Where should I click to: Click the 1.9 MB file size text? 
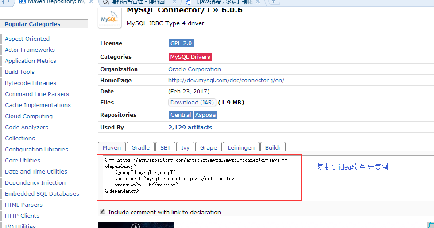pos(231,102)
